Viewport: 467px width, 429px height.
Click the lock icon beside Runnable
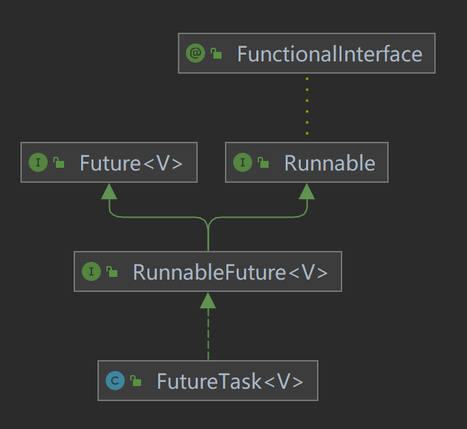(x=263, y=163)
